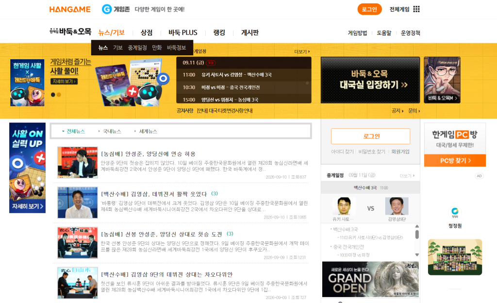Open article 김영삼, 데뷔전서 활짝 웃었다
The image size is (497, 303).
point(154,194)
